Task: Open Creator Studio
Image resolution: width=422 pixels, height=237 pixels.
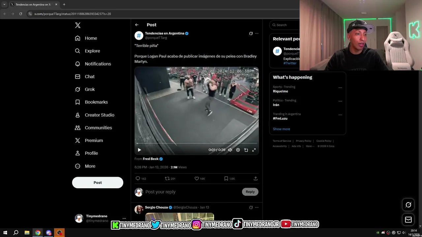Action: point(95,115)
